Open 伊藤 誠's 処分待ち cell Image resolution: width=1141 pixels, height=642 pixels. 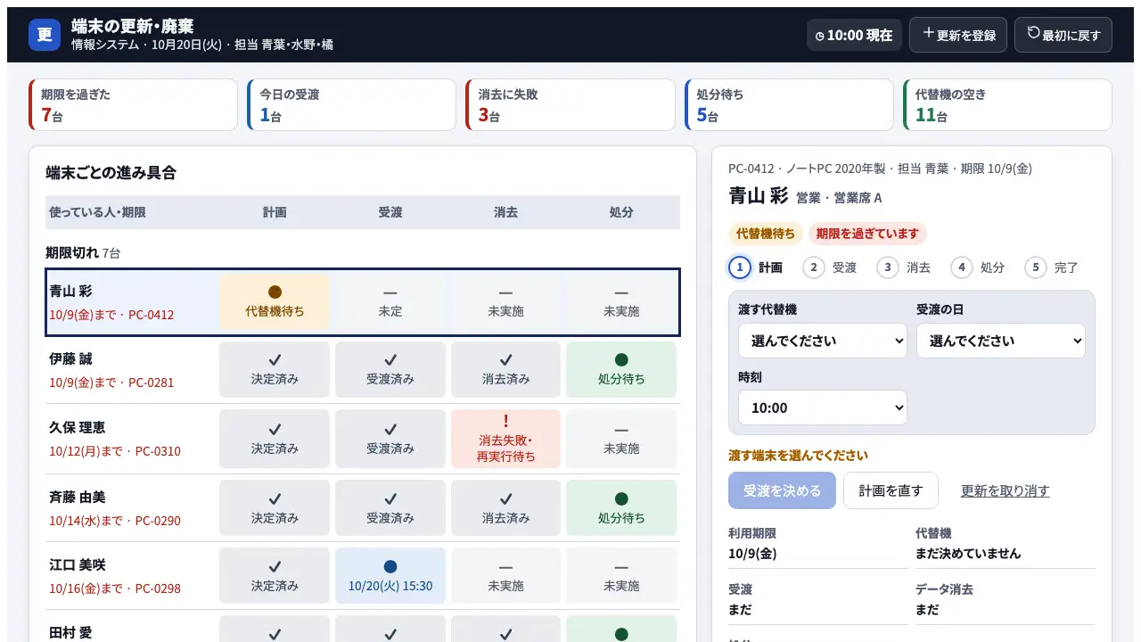621,369
